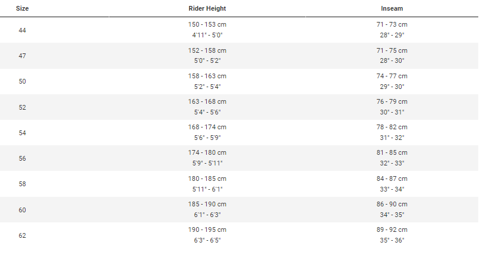486x255 pixels.
Task: Click rider height 5'11" - 6'1"
Action: (x=207, y=189)
